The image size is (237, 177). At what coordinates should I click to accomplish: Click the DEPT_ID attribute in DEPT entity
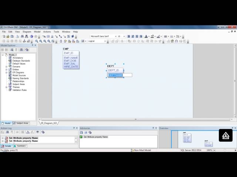(x=114, y=70)
